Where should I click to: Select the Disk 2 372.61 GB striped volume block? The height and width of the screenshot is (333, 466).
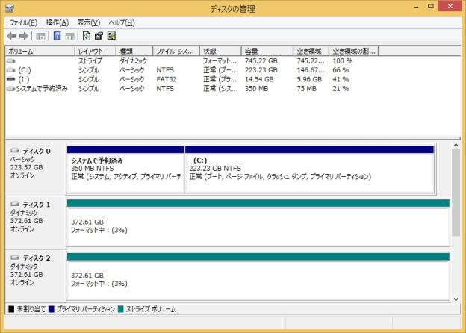point(258,276)
